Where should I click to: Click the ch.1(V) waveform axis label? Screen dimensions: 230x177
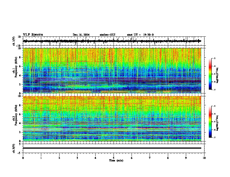click(x=14, y=41)
